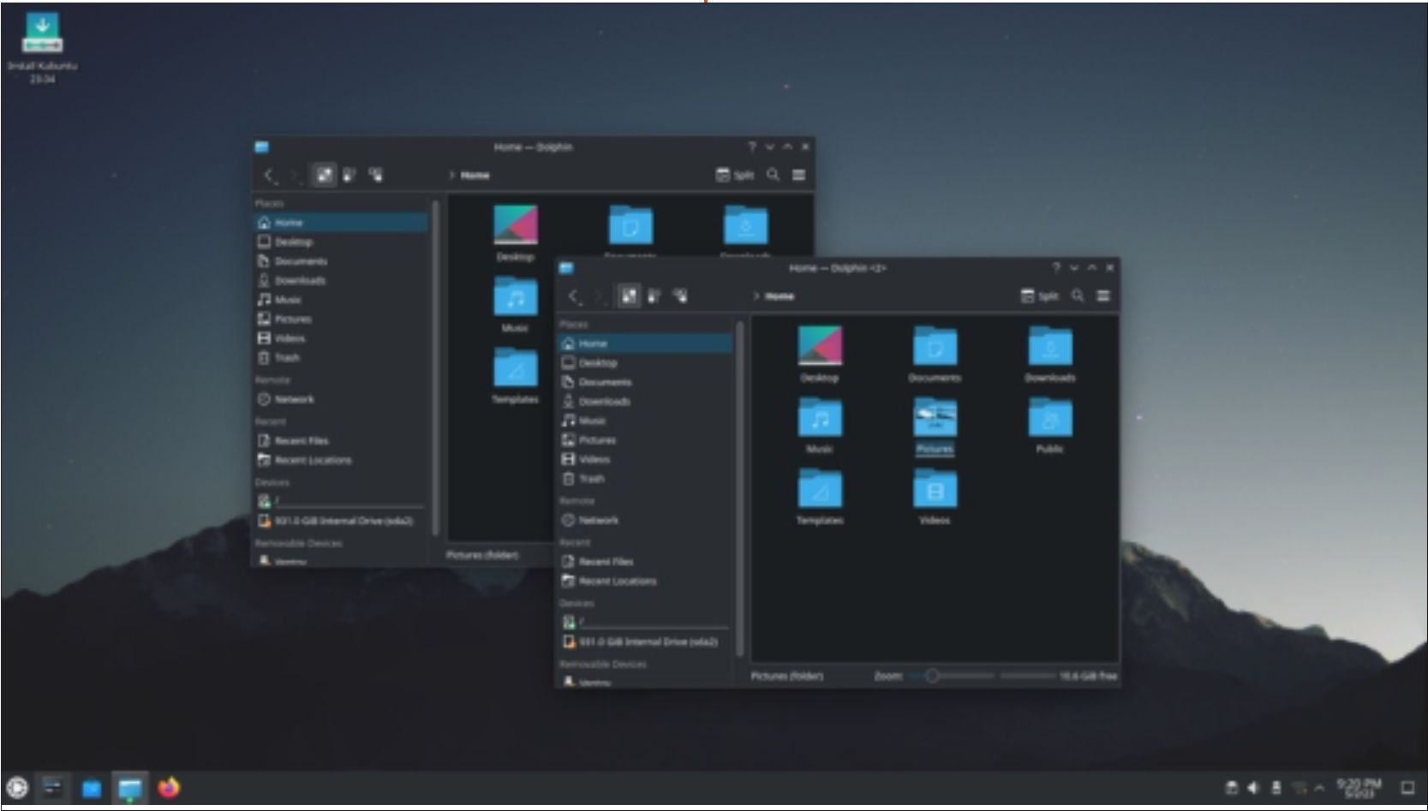Select Trash in the front window Places panel
The width and height of the screenshot is (1428, 811).
(x=646, y=479)
